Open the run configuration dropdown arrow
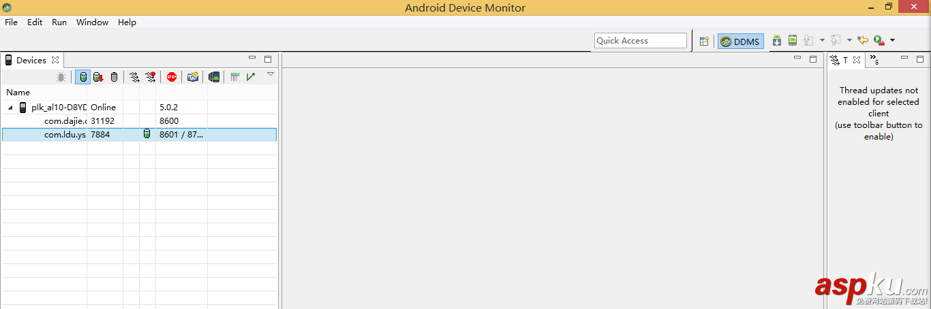 coord(892,41)
